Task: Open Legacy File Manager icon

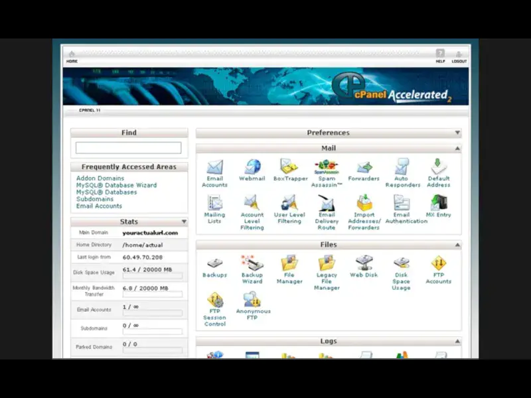Action: point(327,263)
